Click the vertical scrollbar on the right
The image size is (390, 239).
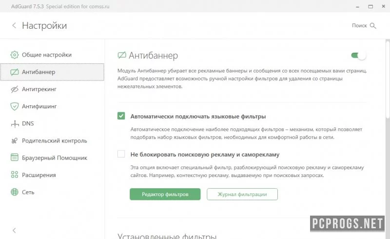tap(388, 80)
